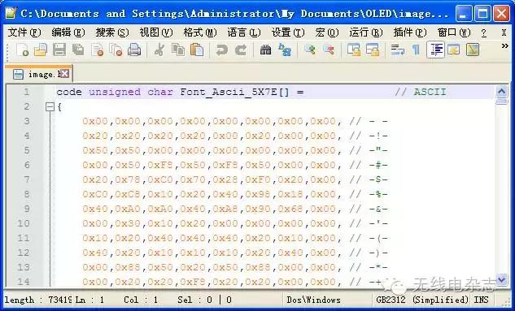515x311 pixels.
Task: Close the image tab with its X
Action: tap(65, 74)
